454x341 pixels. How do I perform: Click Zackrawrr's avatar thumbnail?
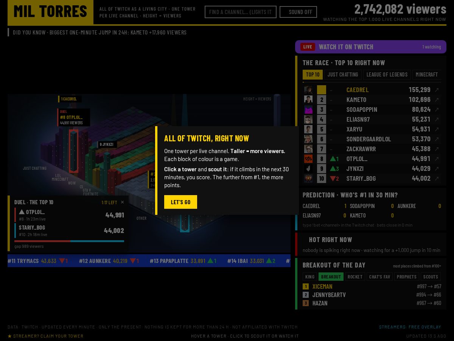click(308, 149)
